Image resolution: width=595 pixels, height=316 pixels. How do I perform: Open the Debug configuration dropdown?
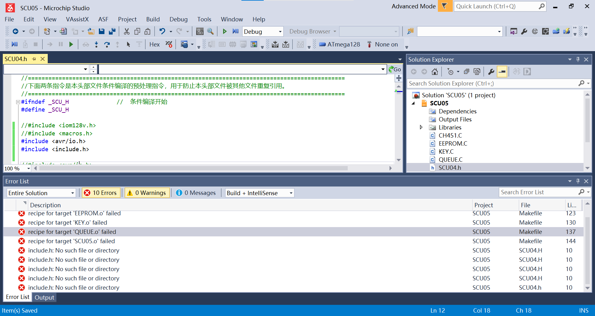click(x=262, y=31)
